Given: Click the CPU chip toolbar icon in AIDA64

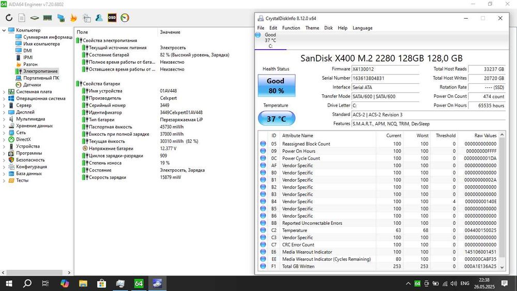Looking at the screenshot, I should pos(34,18).
